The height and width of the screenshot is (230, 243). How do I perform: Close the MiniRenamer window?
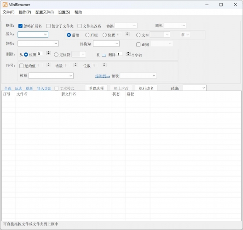[x=236, y=5]
